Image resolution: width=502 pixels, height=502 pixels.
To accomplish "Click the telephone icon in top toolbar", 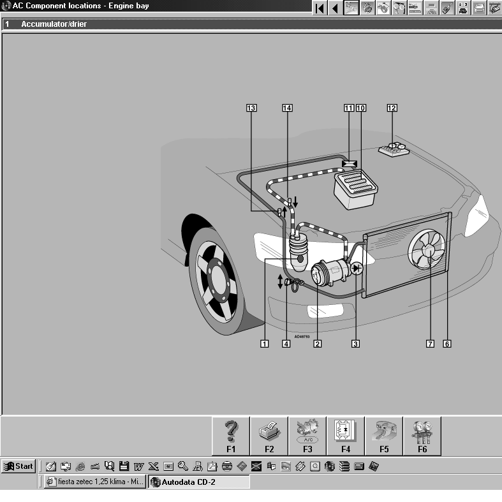I will click(x=463, y=8).
